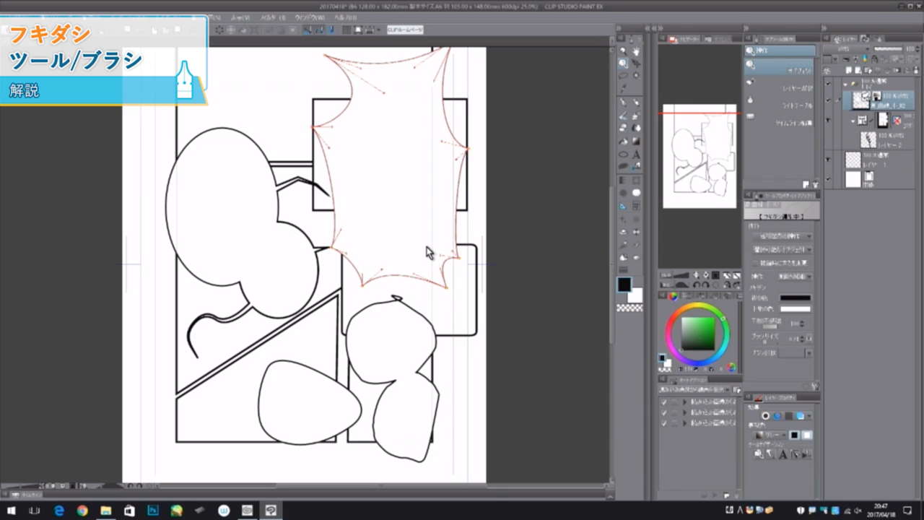Toggle the grid icon in command bar
This screenshot has width=924, height=520.
tap(347, 30)
